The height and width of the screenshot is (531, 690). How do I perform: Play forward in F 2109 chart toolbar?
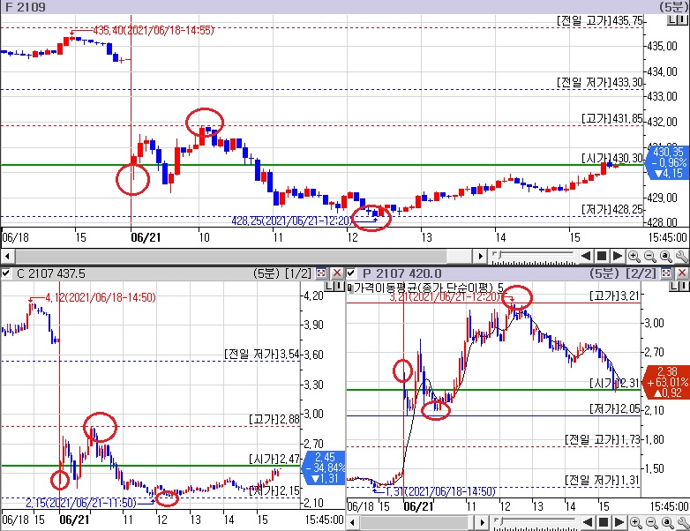pyautogui.click(x=618, y=256)
